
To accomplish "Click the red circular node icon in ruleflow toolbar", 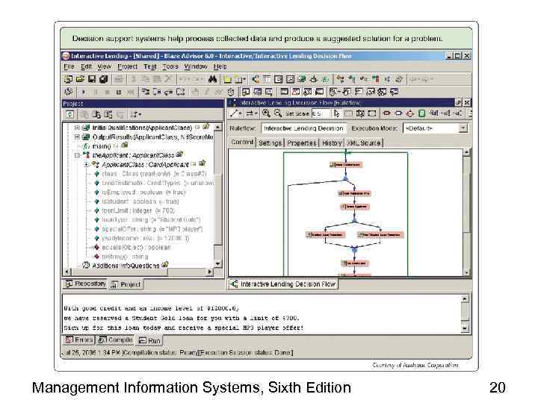I will (x=410, y=113).
